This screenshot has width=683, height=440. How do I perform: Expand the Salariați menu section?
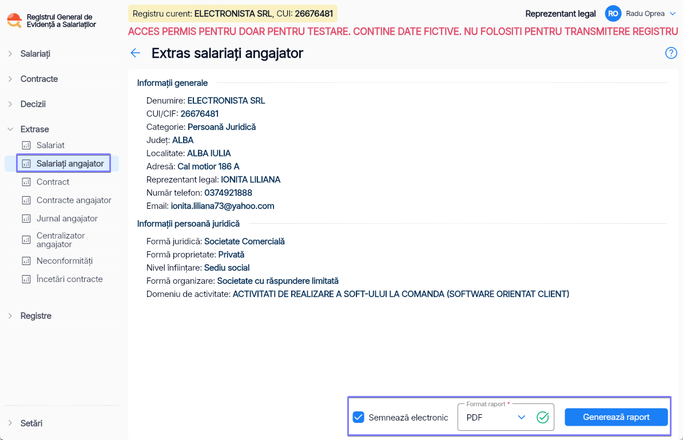10,54
